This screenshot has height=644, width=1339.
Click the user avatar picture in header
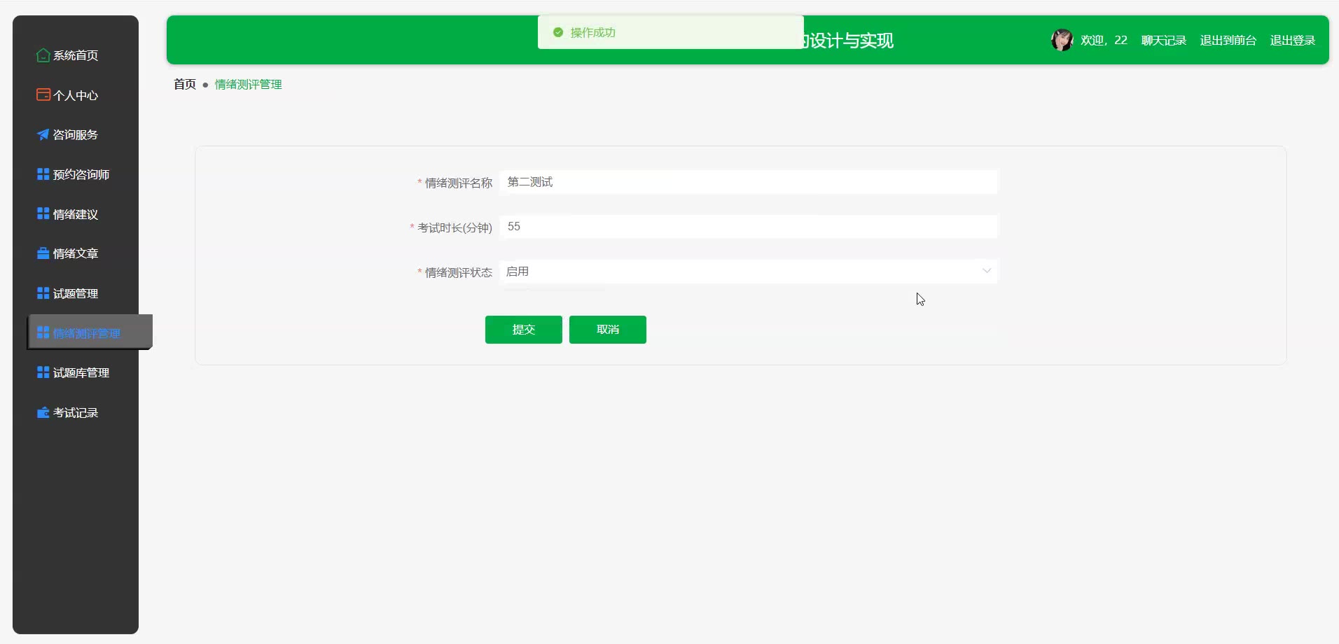click(1062, 40)
